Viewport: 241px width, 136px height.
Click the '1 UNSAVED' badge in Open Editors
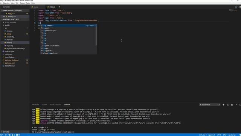(18, 11)
